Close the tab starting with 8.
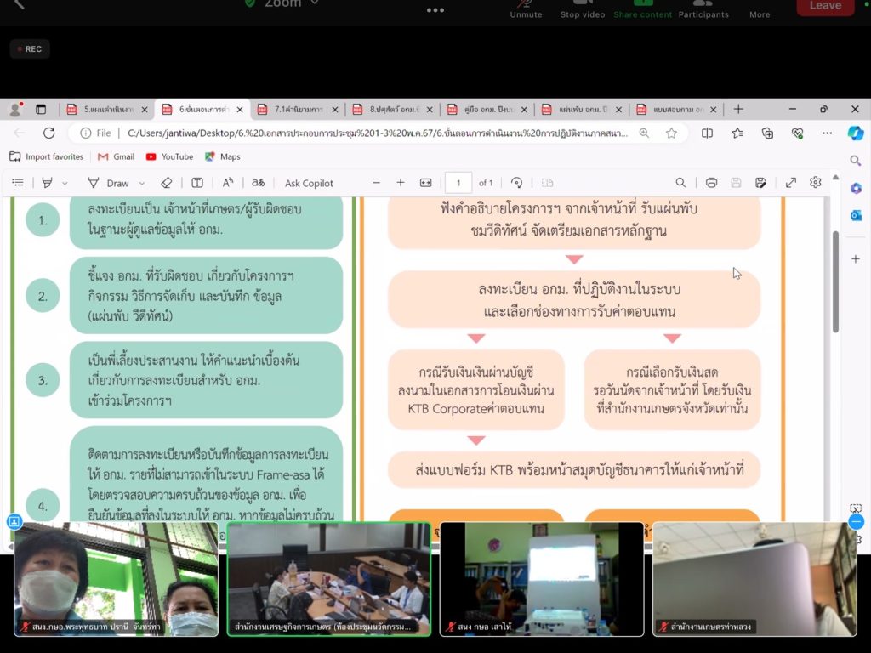This screenshot has width=871, height=653. (x=430, y=110)
